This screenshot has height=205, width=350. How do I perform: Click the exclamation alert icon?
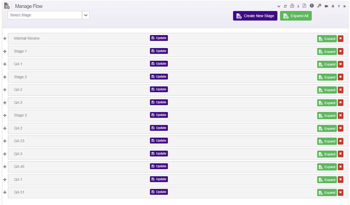pyautogui.click(x=312, y=6)
